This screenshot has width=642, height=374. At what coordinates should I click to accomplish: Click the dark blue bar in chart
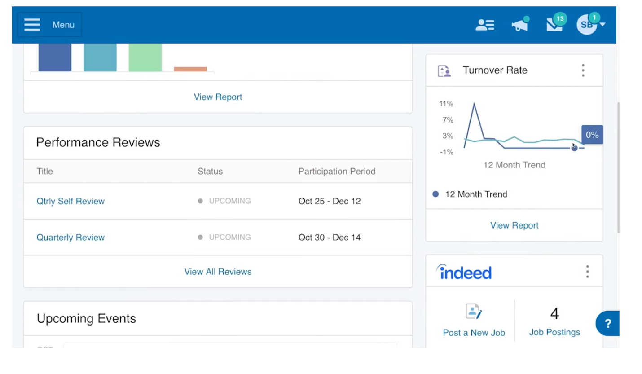click(55, 57)
